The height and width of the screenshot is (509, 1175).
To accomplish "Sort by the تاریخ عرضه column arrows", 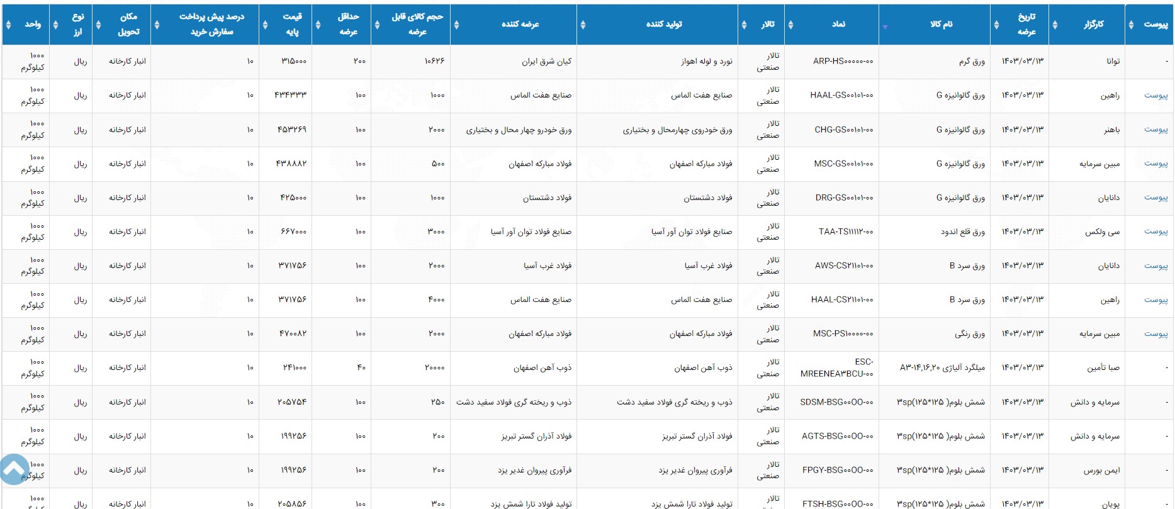I will (996, 25).
